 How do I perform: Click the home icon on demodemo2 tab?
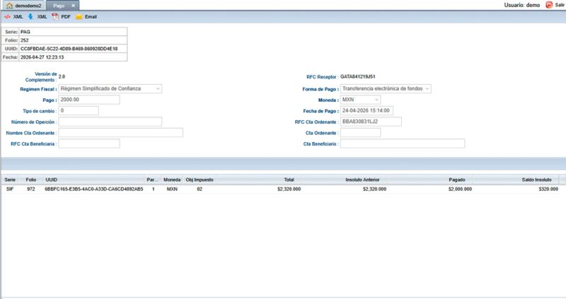coord(9,5)
